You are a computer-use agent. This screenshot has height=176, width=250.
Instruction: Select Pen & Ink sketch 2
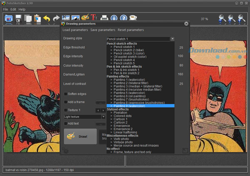point(140,73)
